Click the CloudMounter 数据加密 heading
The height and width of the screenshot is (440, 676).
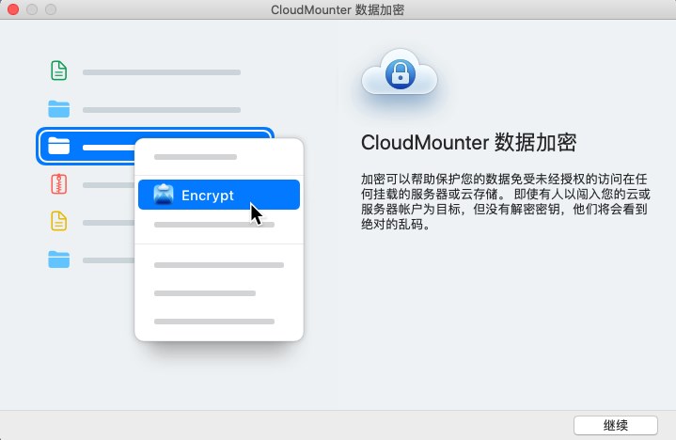coord(468,143)
